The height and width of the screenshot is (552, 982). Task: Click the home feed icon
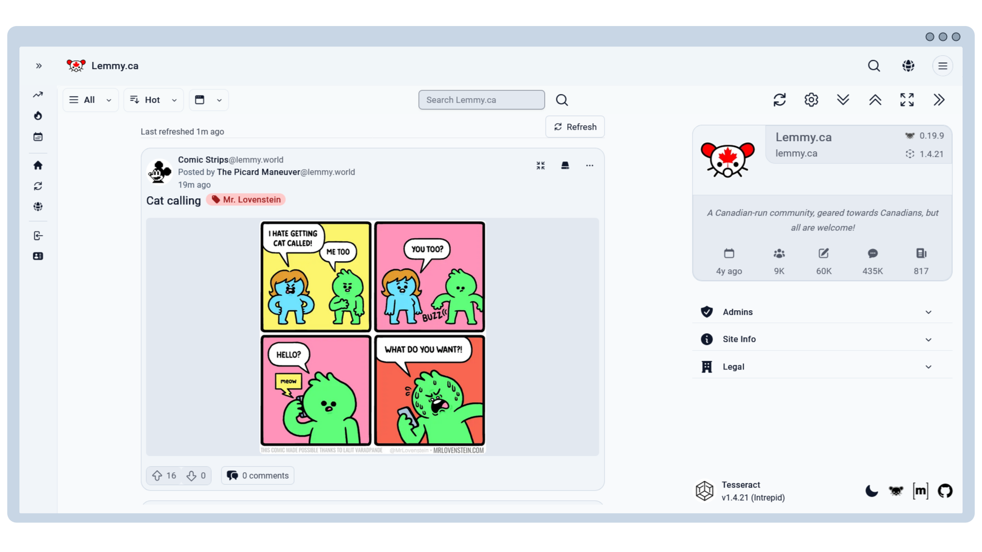coord(38,165)
